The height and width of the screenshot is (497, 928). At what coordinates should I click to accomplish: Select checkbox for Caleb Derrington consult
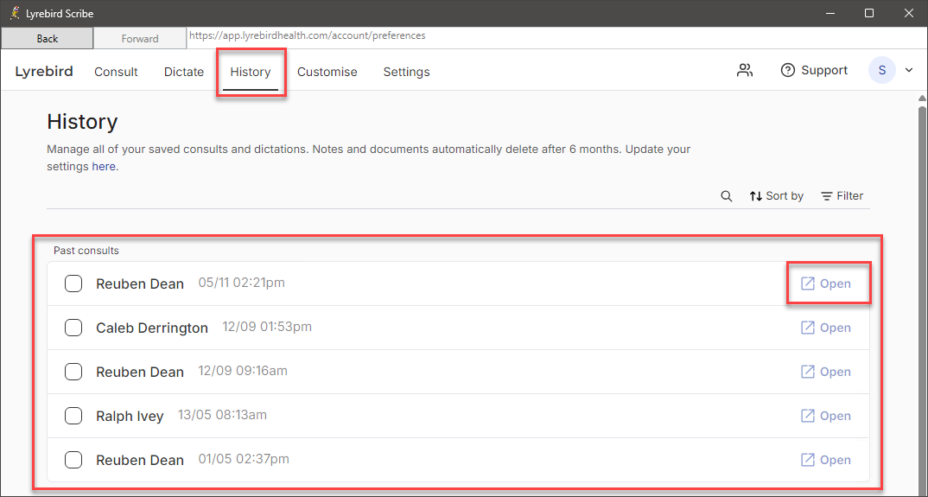[73, 328]
